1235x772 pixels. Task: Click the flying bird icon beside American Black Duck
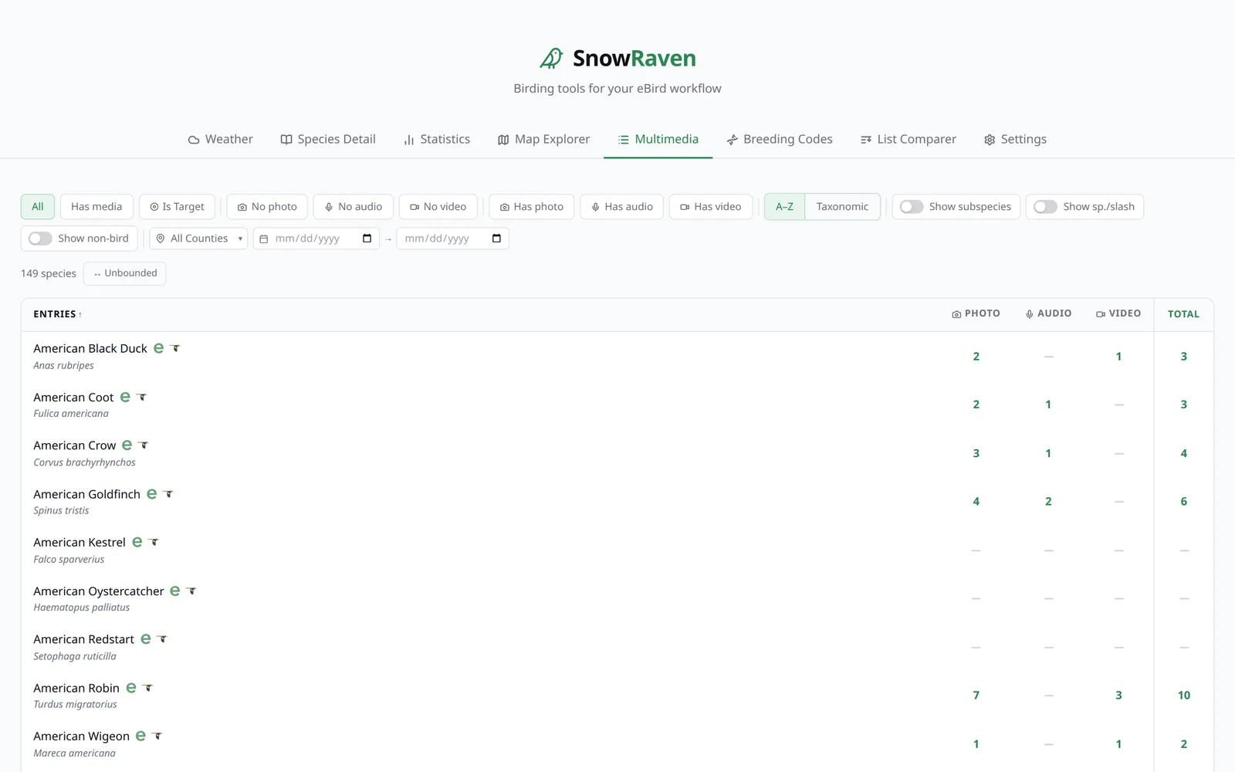pos(175,348)
